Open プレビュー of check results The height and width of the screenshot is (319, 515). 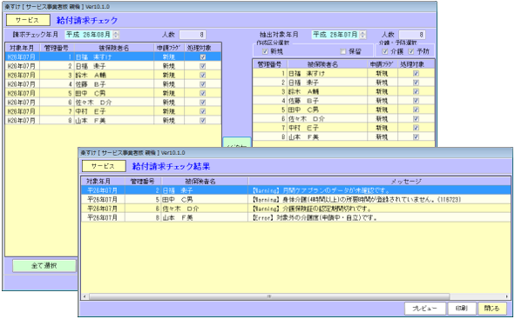pos(425,309)
